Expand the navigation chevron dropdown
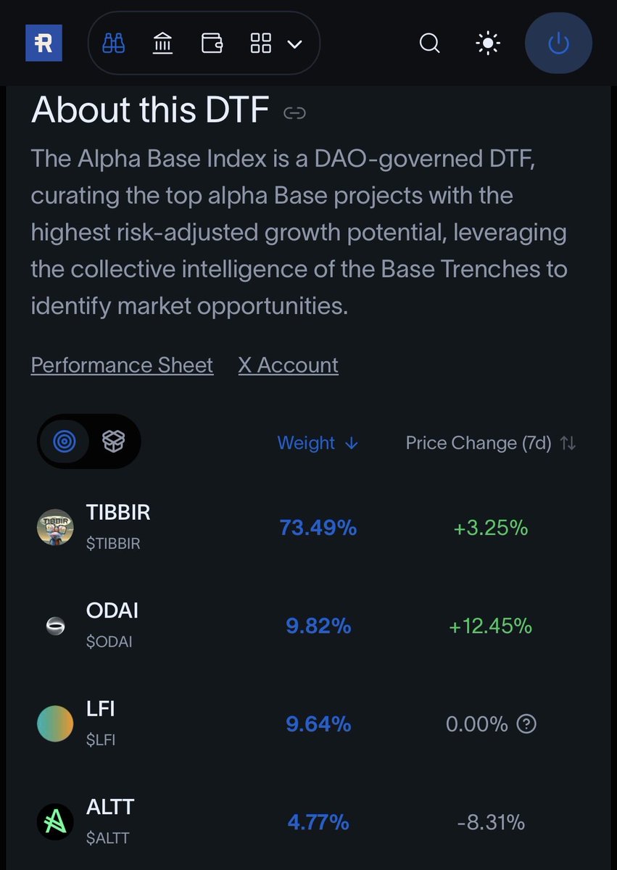 pyautogui.click(x=294, y=44)
